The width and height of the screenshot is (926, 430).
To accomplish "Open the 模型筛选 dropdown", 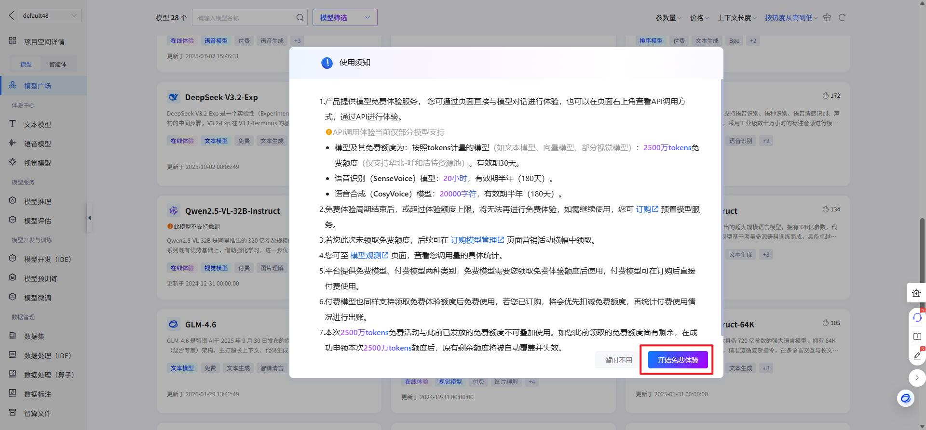I will tap(345, 17).
